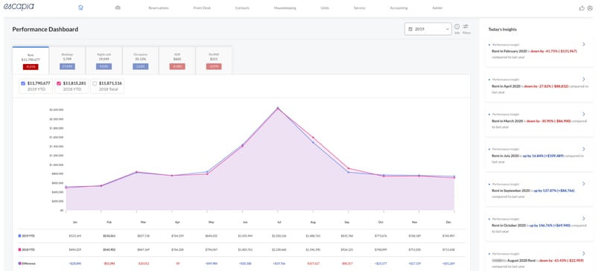Click the pink 2018 YTD legend dot
596x271 pixels.
tap(19, 249)
